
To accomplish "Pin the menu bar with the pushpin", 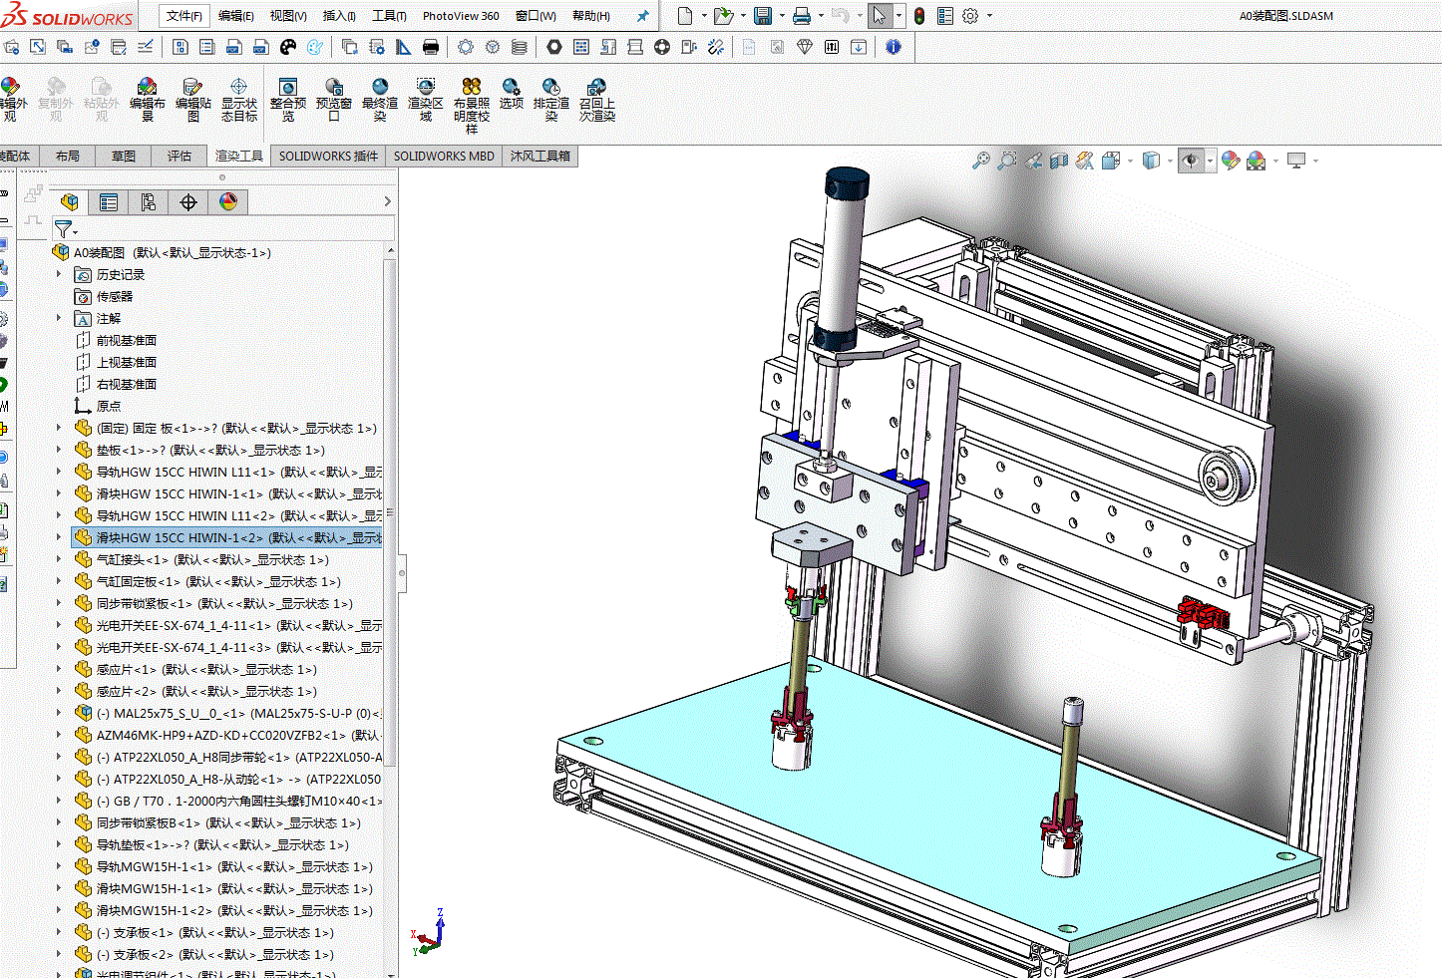I will pyautogui.click(x=642, y=16).
